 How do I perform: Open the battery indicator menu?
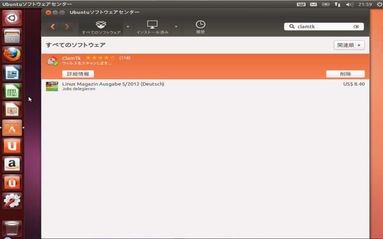(326, 4)
